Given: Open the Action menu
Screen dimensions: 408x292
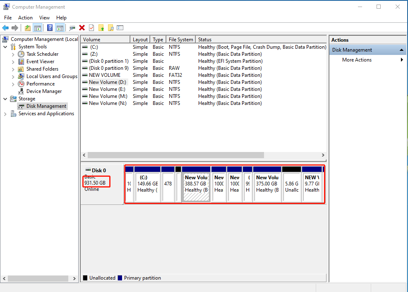Looking at the screenshot, I should click(25, 18).
